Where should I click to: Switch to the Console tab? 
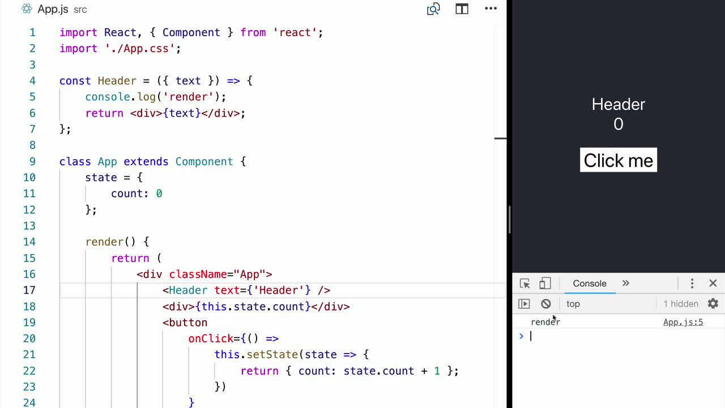(589, 283)
